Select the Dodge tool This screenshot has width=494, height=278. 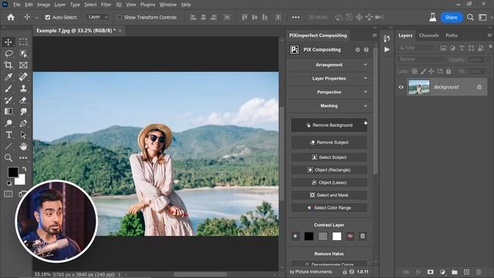tap(8, 124)
